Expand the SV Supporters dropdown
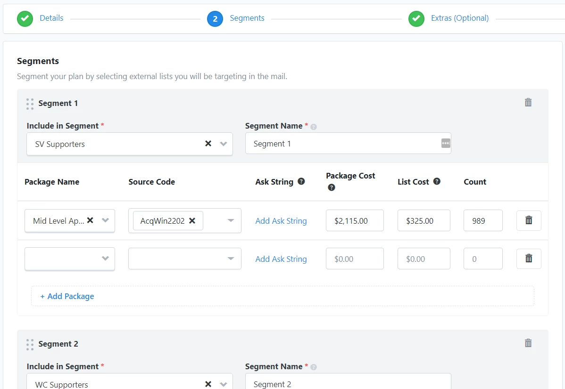 point(224,144)
